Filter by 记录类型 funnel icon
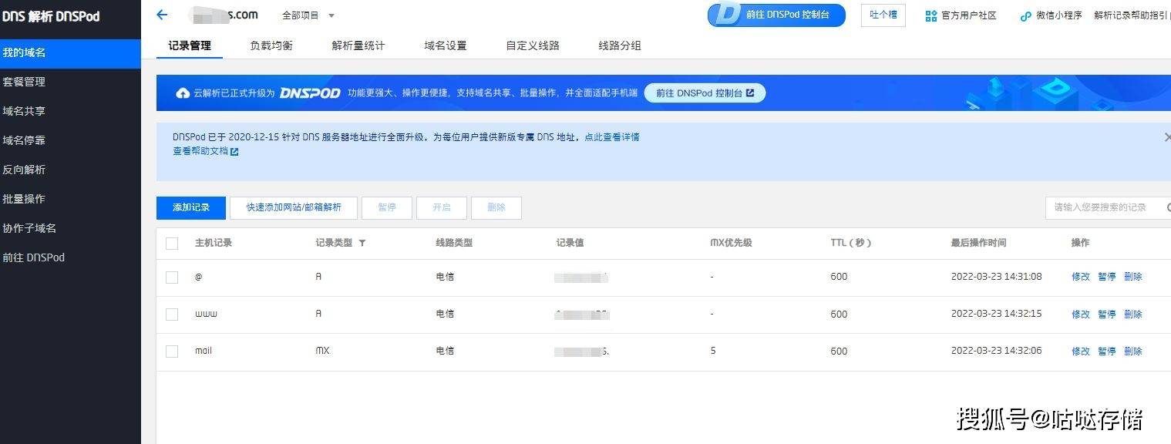 (362, 243)
